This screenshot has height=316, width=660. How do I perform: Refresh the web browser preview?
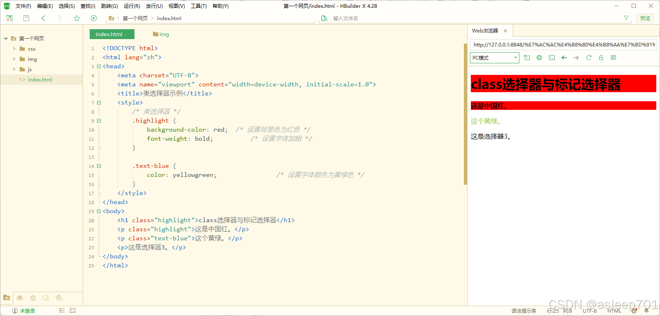[x=589, y=58]
